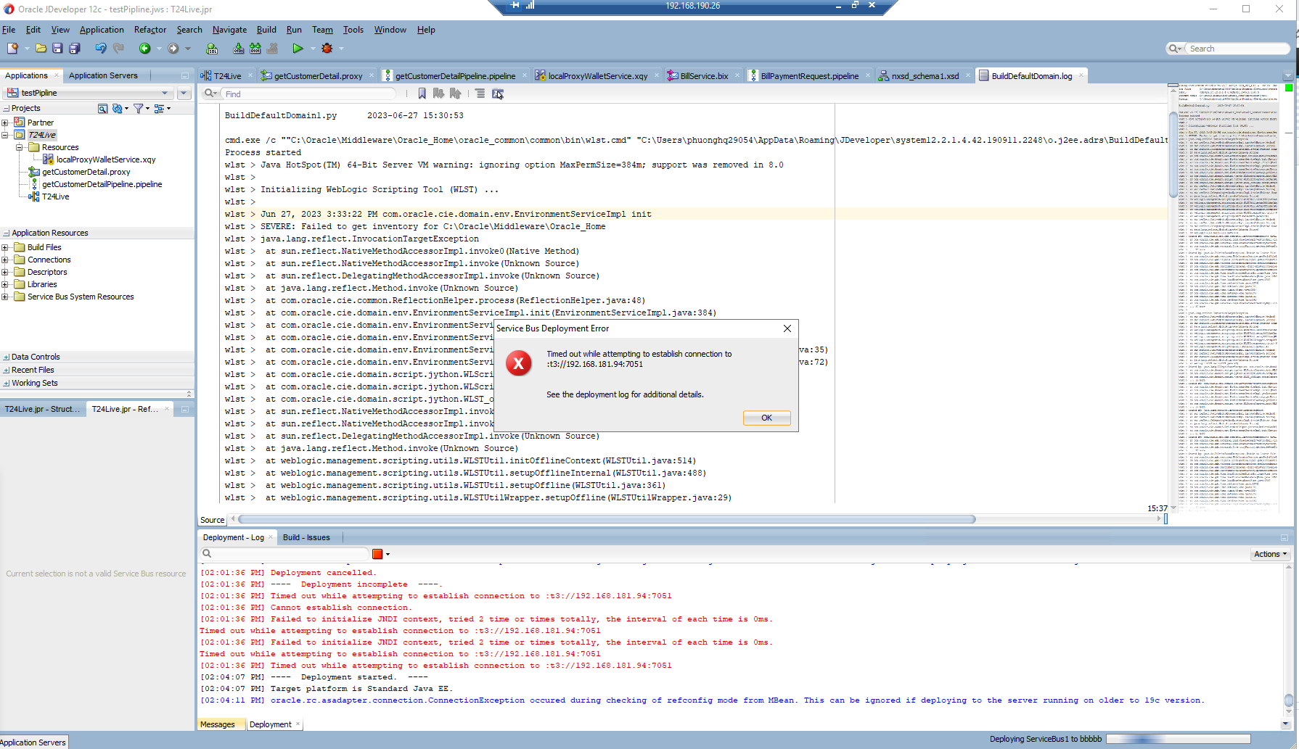Expand the Libraries node
1299x749 pixels.
click(5, 284)
